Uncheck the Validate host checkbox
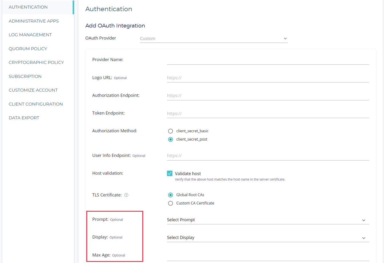This screenshot has height=263, width=384. tap(170, 173)
